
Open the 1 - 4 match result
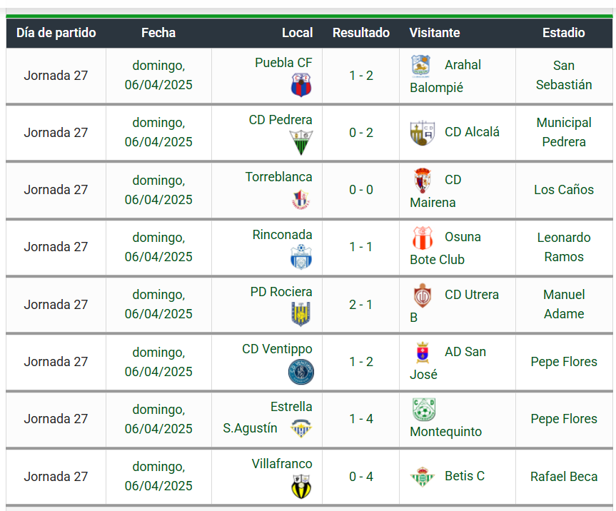[x=361, y=419]
